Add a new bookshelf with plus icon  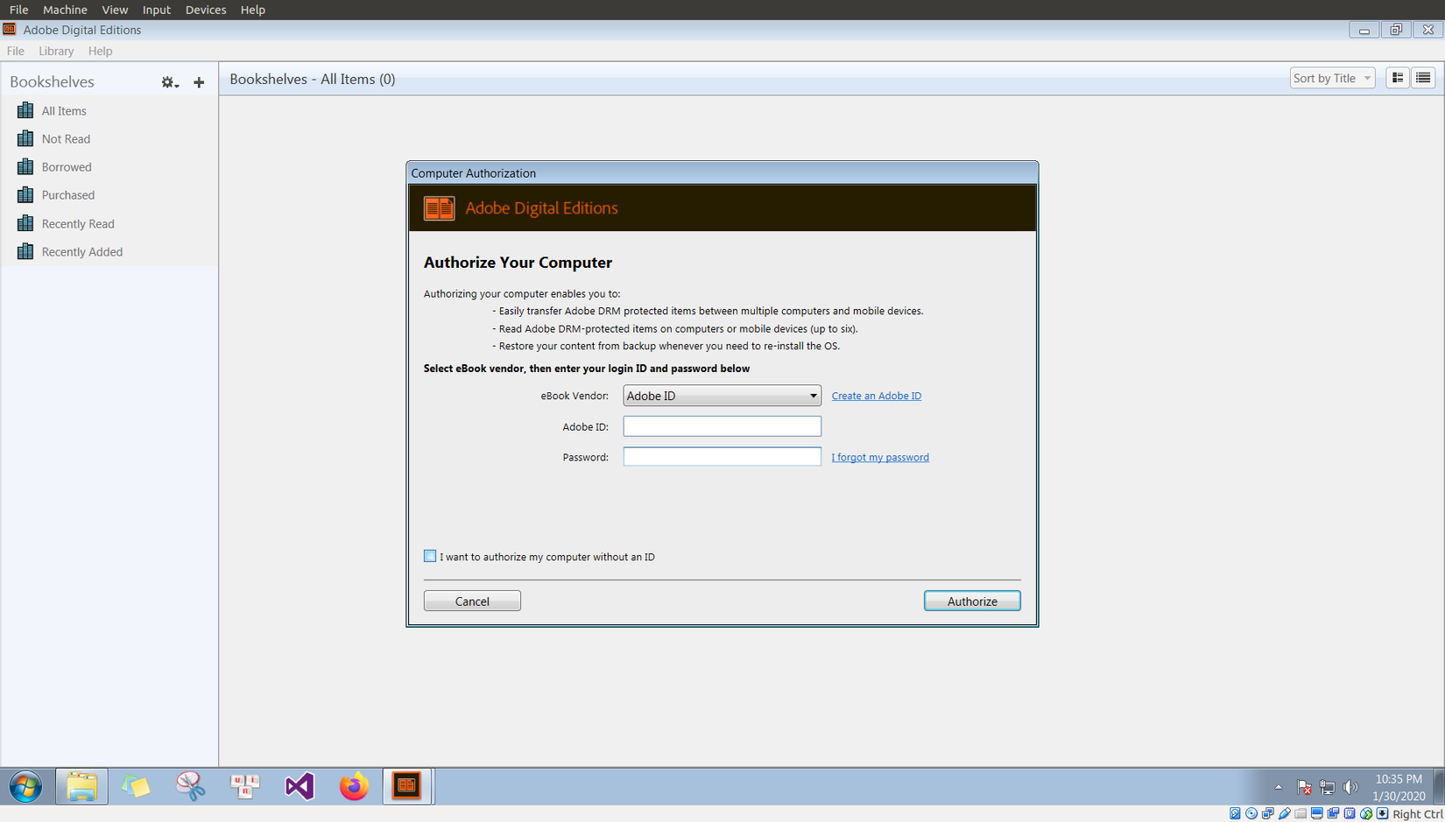pyautogui.click(x=199, y=82)
